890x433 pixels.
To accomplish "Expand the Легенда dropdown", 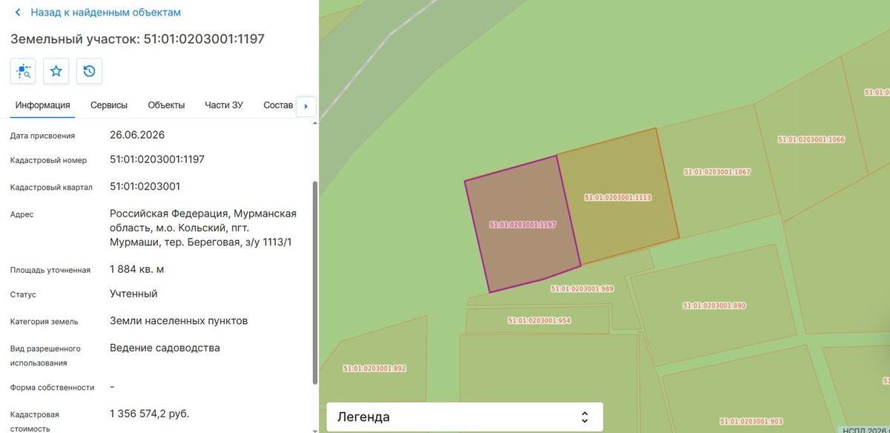I will coord(464,417).
